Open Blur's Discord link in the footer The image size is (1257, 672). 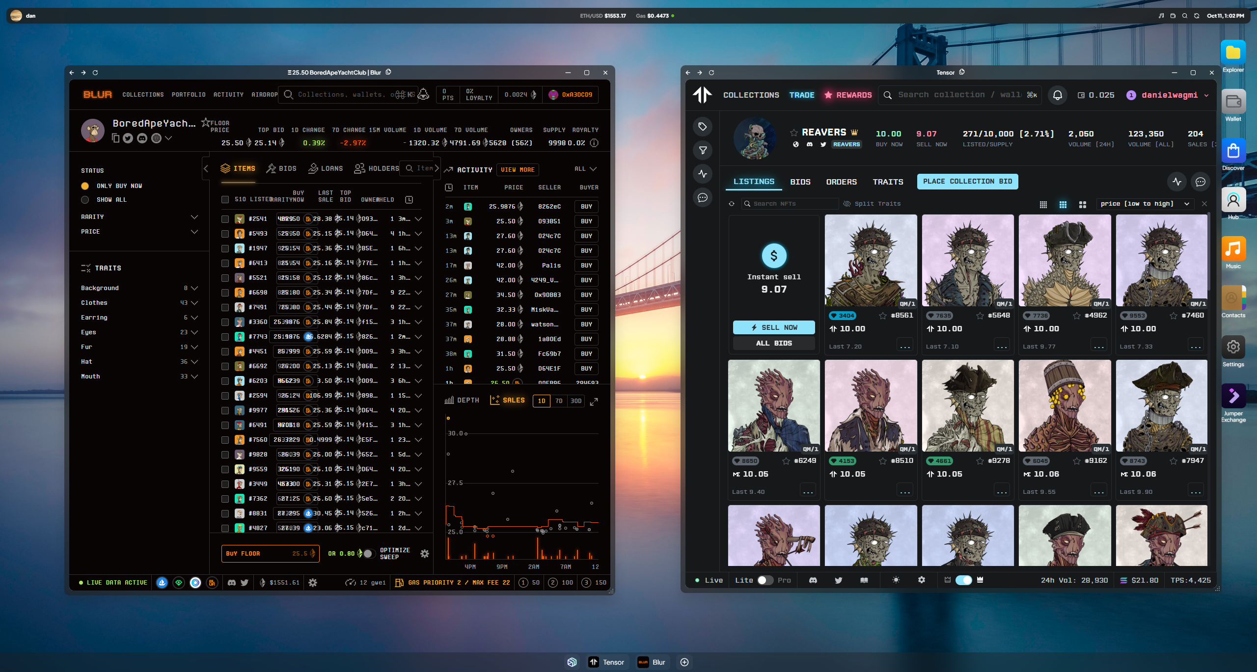coord(232,583)
